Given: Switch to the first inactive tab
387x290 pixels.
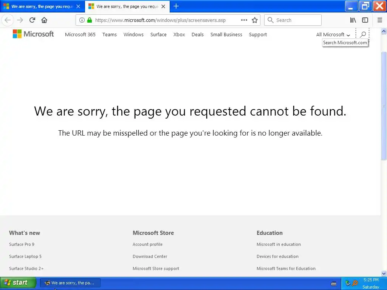Looking at the screenshot, I should pos(42,6).
